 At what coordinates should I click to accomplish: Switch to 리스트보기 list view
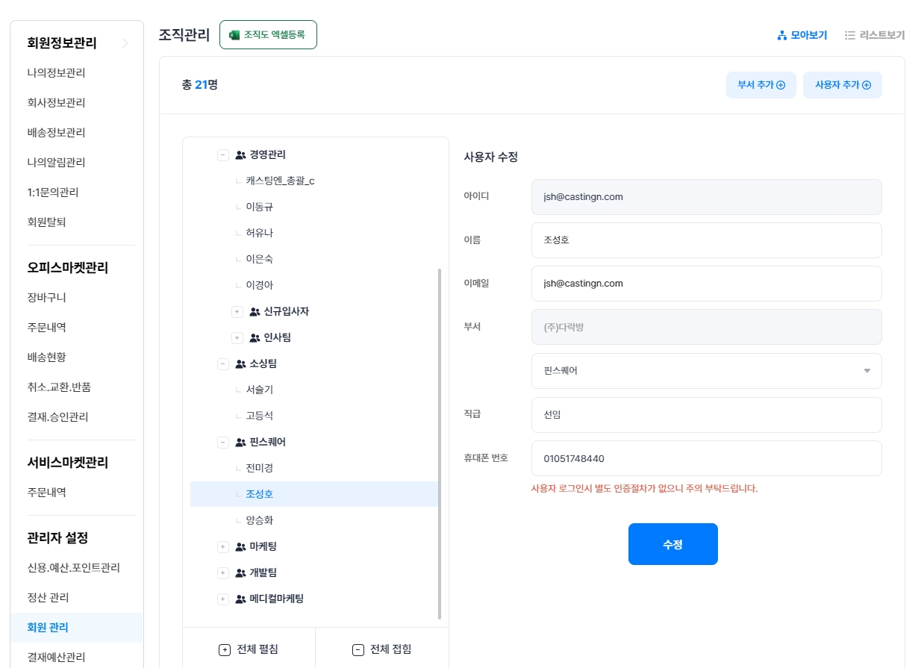[875, 35]
